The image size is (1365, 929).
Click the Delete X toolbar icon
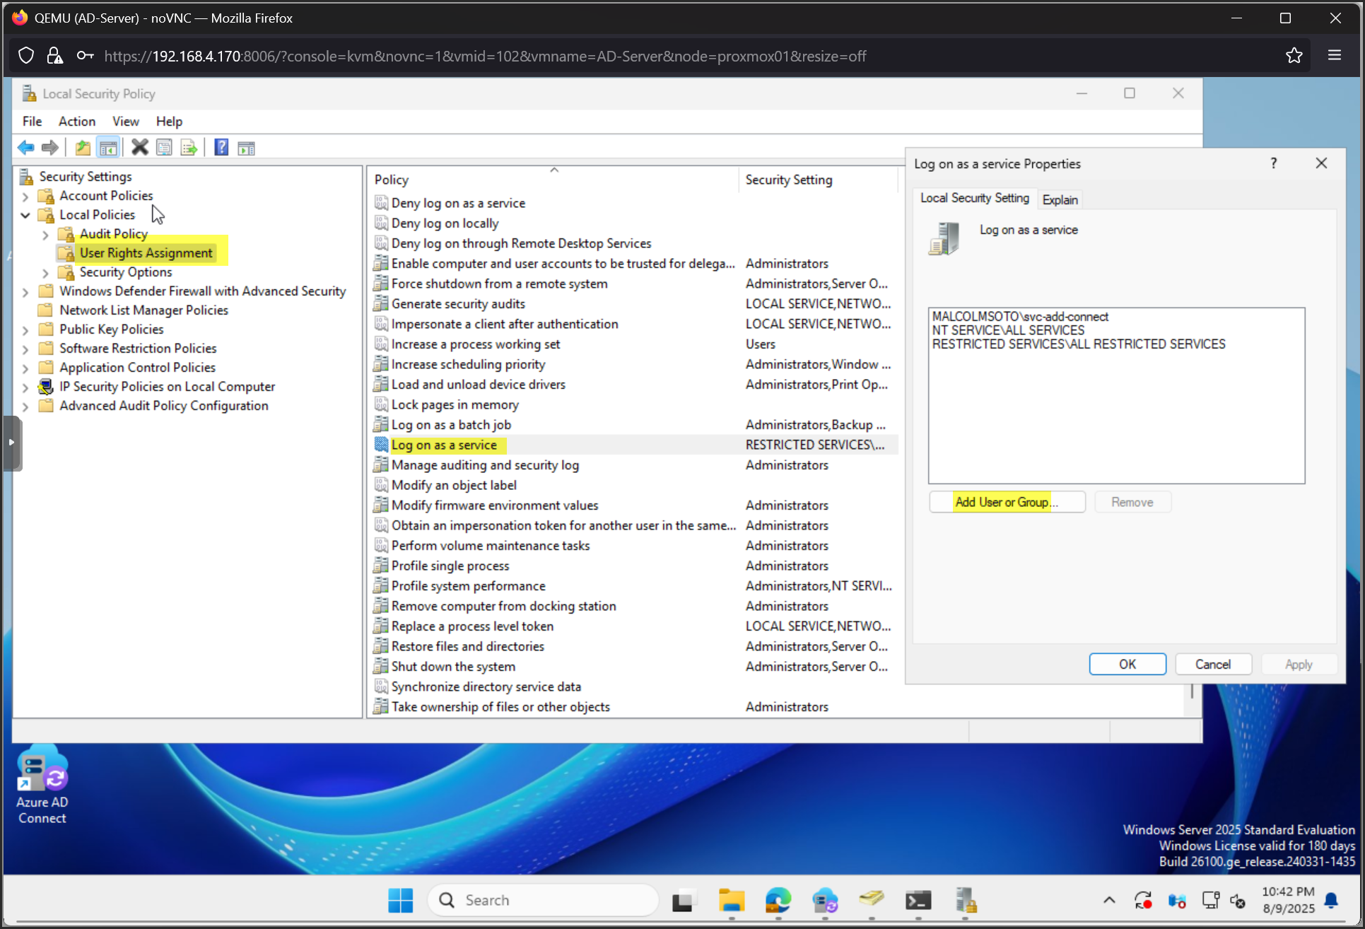click(139, 148)
